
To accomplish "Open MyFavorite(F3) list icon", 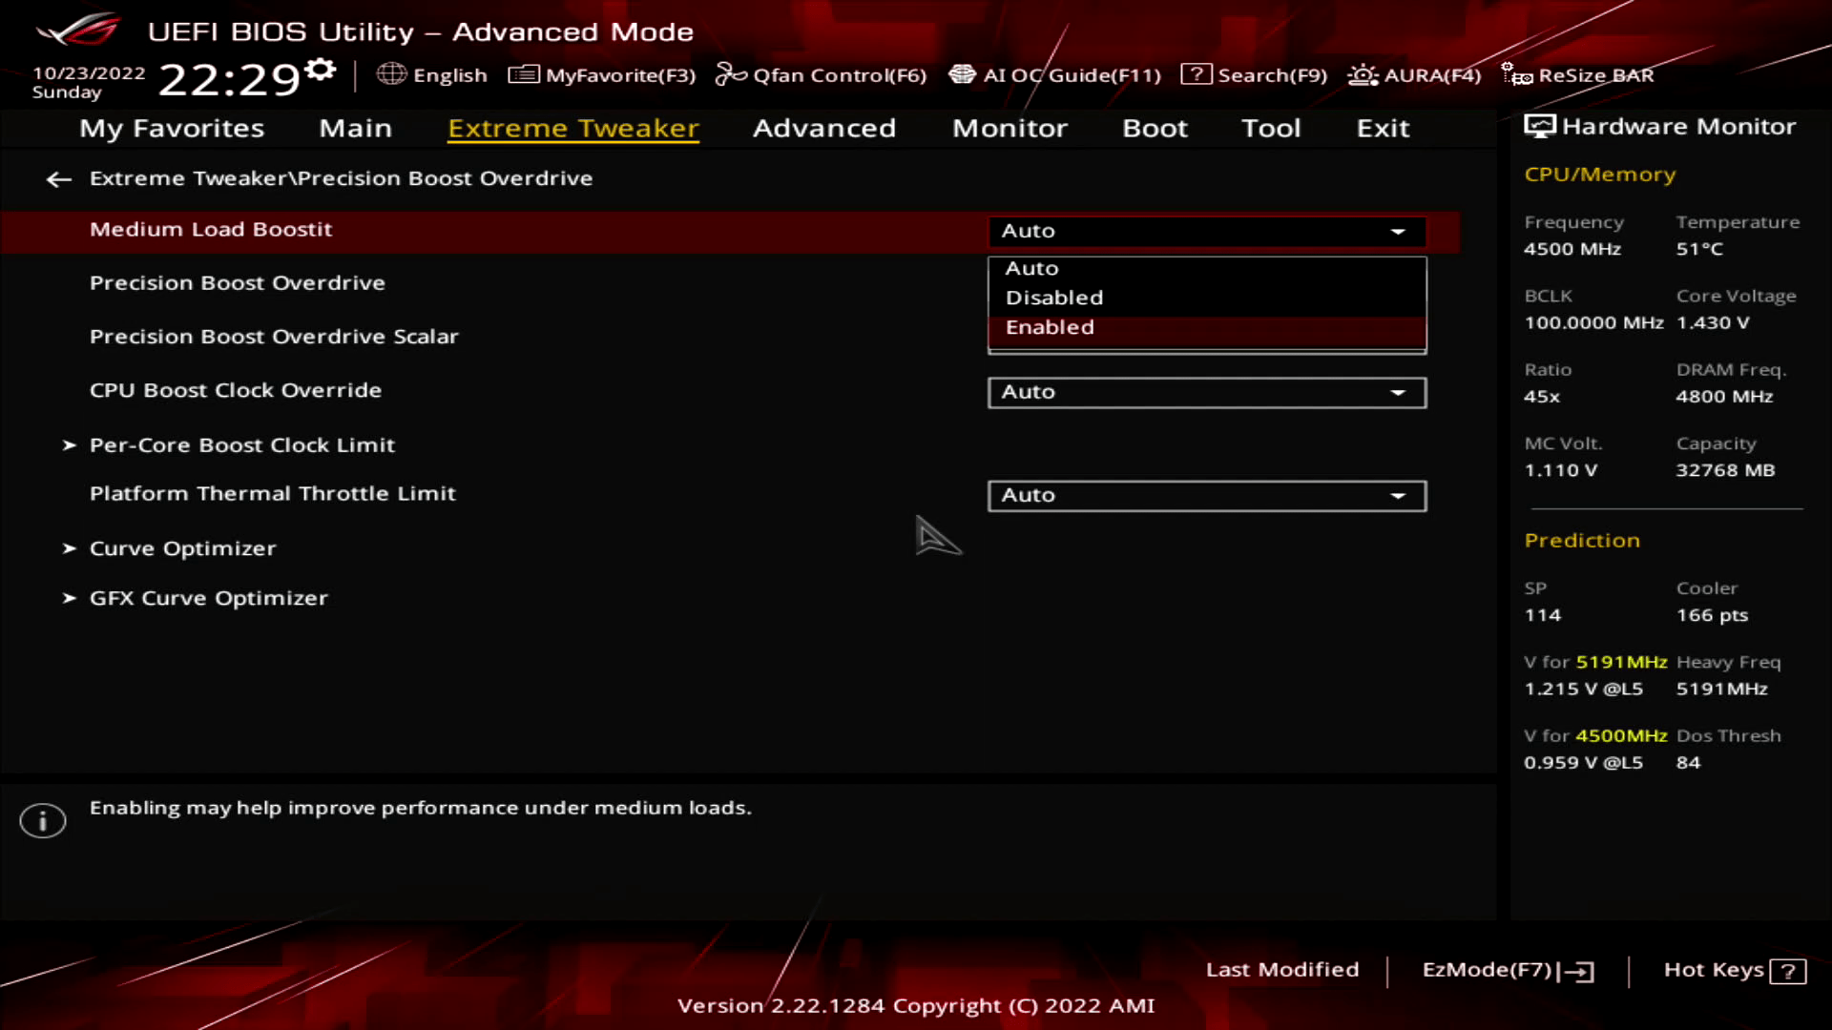I will pyautogui.click(x=524, y=74).
